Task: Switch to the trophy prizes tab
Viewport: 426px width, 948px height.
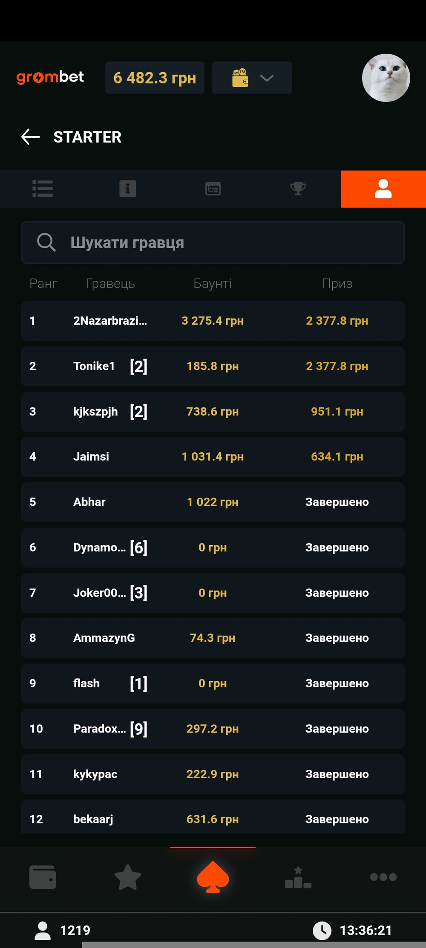Action: (x=298, y=189)
